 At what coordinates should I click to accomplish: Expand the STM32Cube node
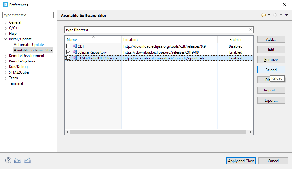coord(6,72)
